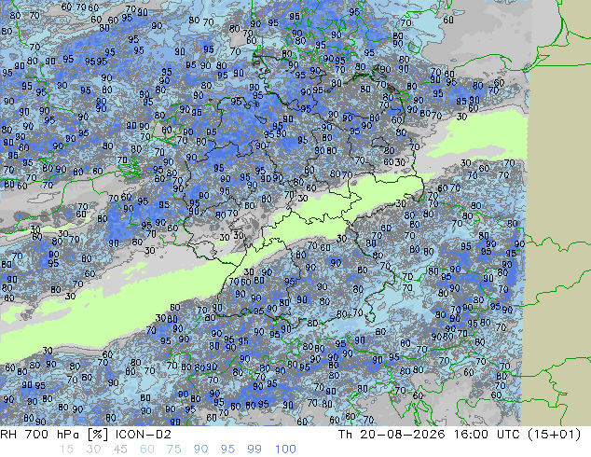Click the '16:00 UTC' time label
The height and width of the screenshot is (457, 591).
(488, 435)
